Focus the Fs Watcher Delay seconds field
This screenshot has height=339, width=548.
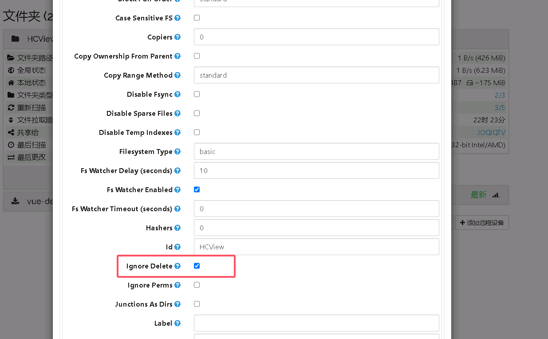point(316,170)
